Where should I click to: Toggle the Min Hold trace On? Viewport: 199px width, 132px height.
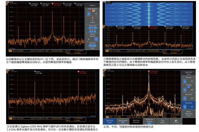pyautogui.click(x=184, y=106)
